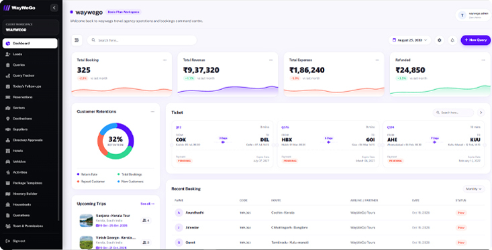This screenshot has width=492, height=250.
Task: Click the Suppliers sidebar icon
Action: point(8,129)
